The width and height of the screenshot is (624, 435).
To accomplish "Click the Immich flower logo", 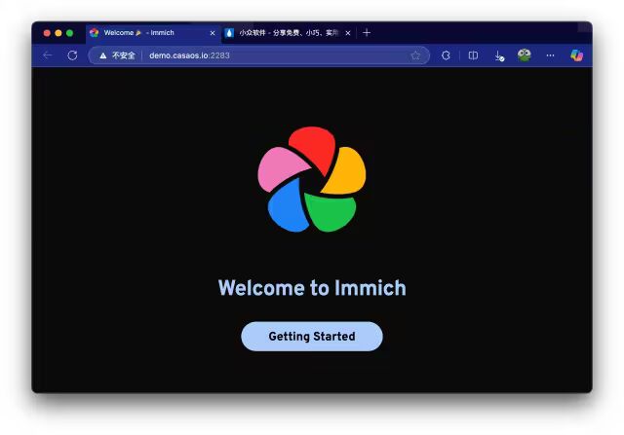I will coord(312,180).
